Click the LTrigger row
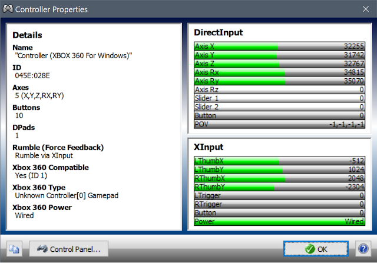The height and width of the screenshot is (263, 377). pos(279,195)
